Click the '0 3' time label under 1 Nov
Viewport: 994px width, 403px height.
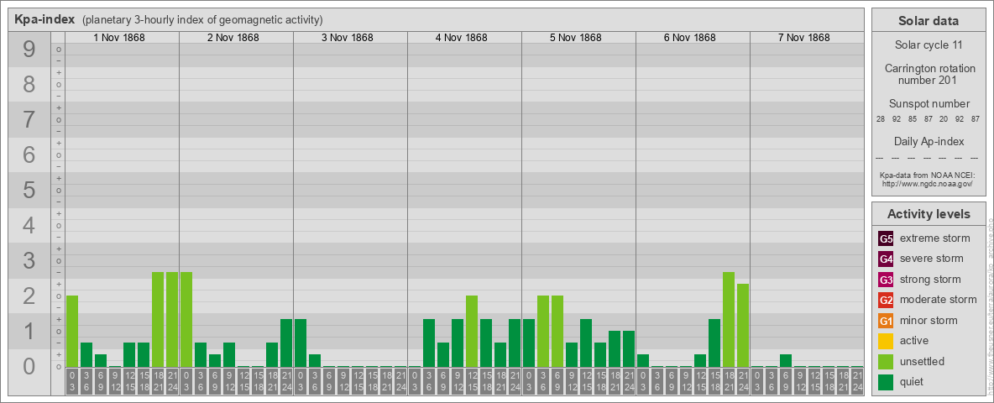pos(72,382)
